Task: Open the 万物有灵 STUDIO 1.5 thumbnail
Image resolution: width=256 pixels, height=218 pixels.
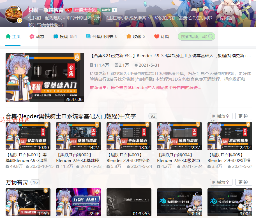Action: click(x=129, y=202)
